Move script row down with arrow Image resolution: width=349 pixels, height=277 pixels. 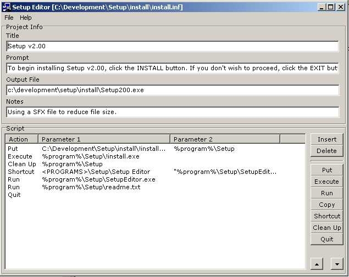[337, 264]
